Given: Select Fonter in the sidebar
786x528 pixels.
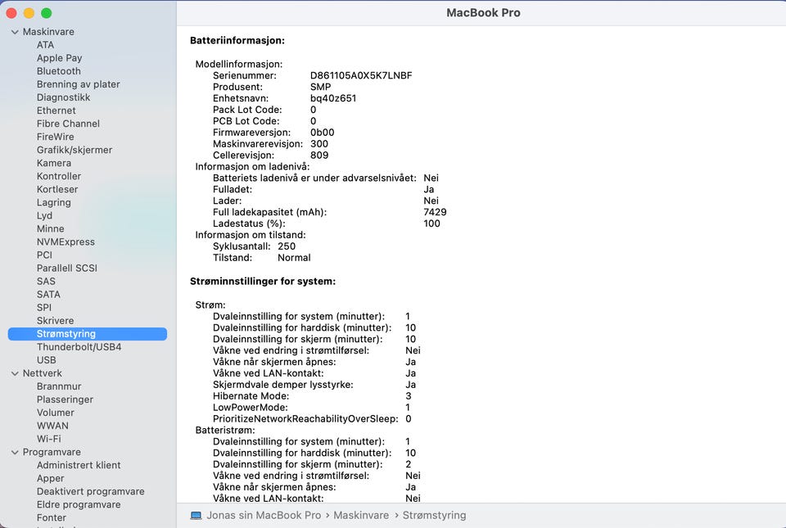Looking at the screenshot, I should [x=51, y=517].
